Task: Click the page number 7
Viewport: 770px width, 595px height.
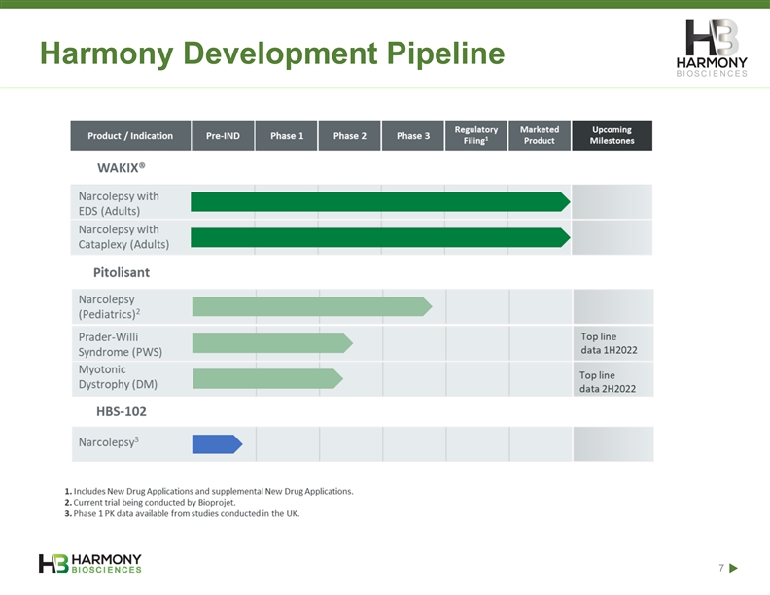Action: pos(721,568)
